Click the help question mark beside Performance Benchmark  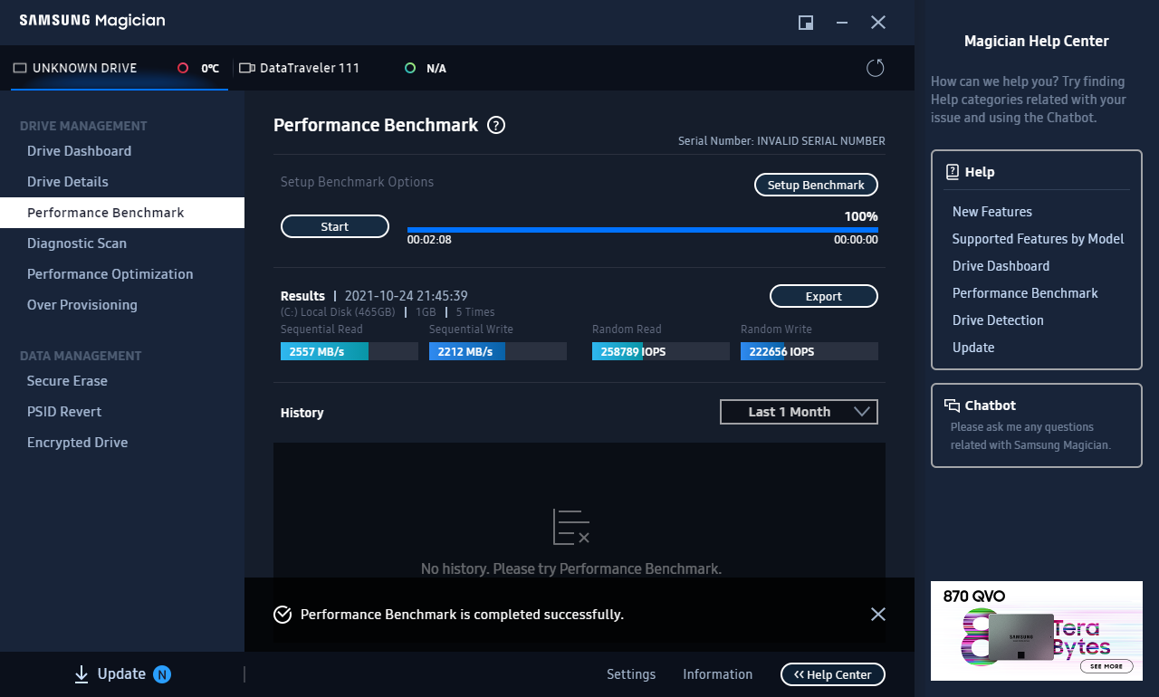click(x=496, y=126)
